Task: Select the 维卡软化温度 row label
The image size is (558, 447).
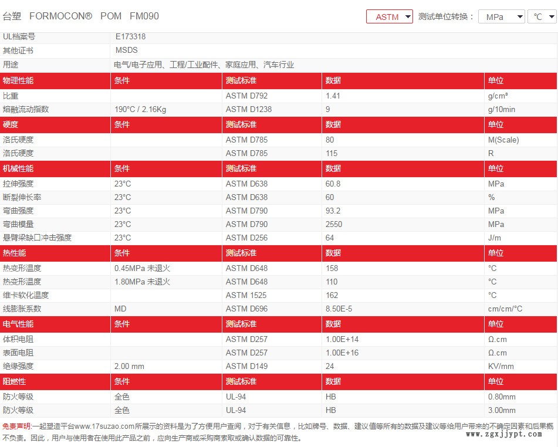Action: pos(26,295)
